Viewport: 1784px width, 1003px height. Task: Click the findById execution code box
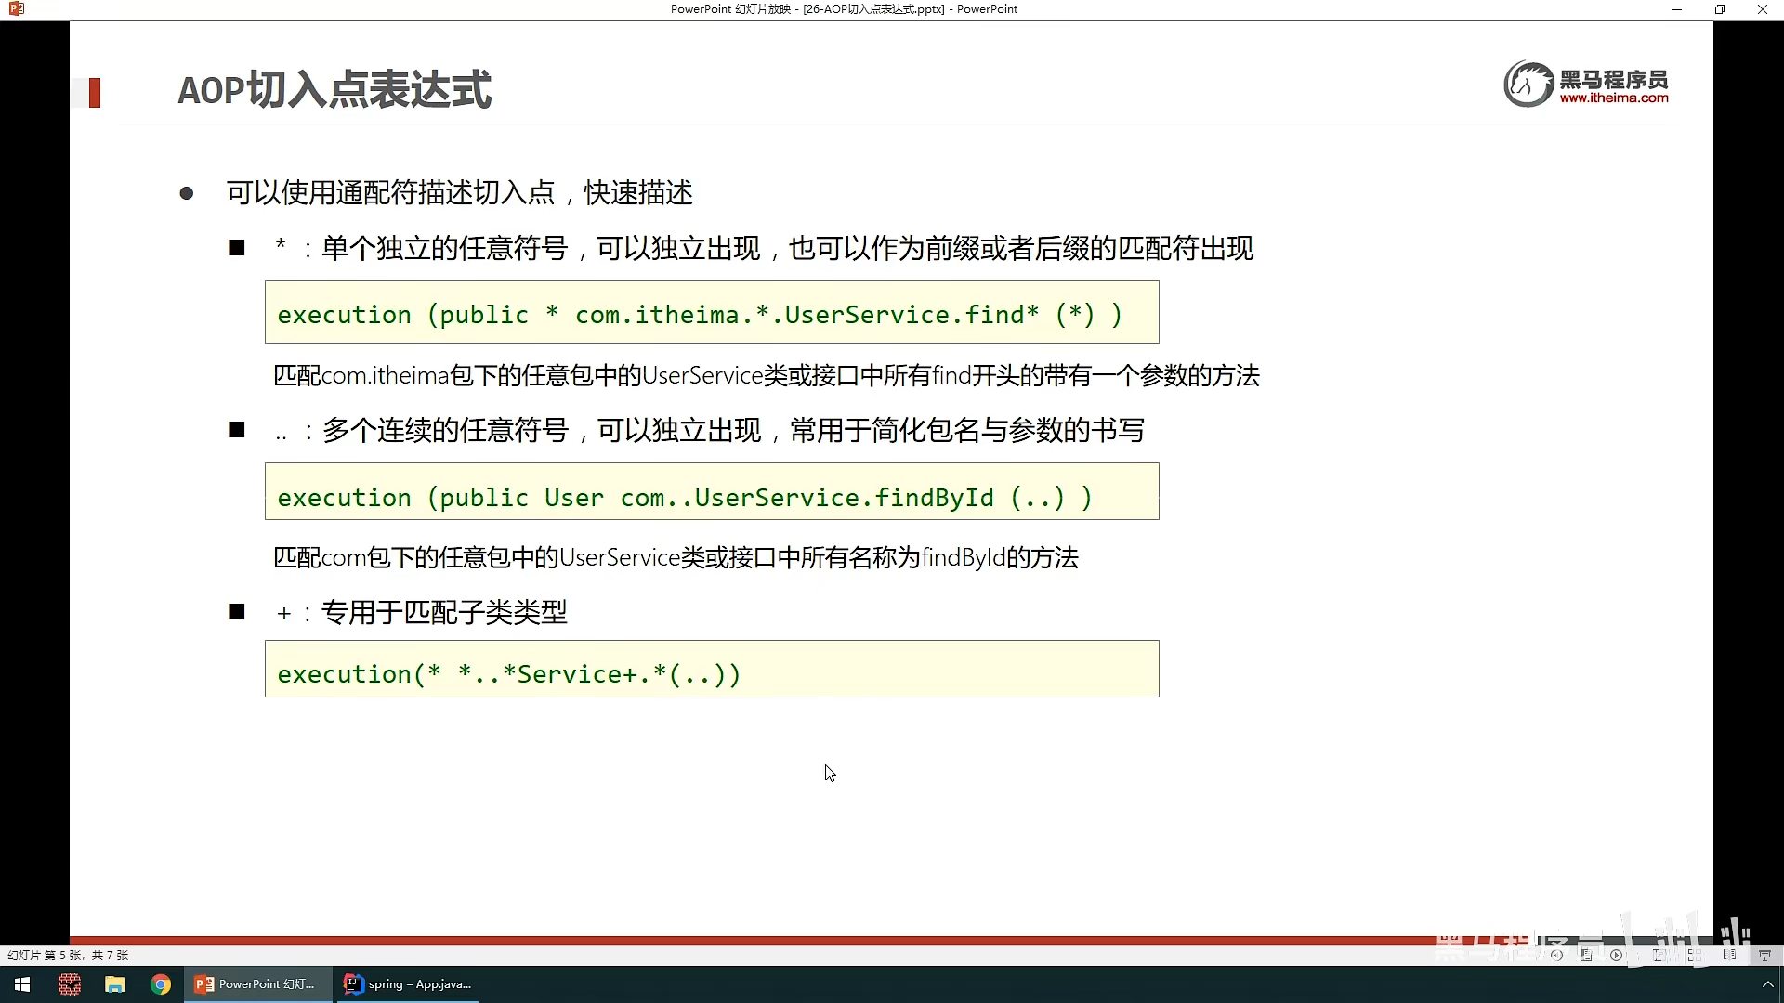coord(711,492)
